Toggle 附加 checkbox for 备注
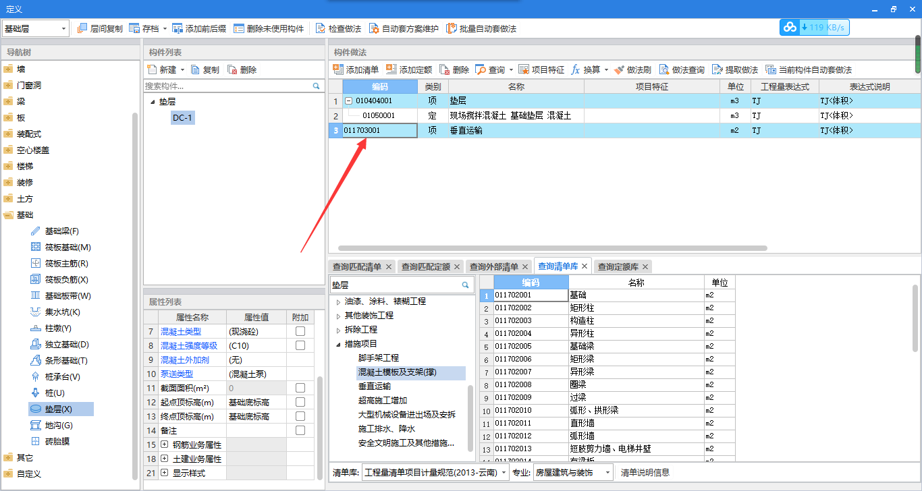 [300, 430]
